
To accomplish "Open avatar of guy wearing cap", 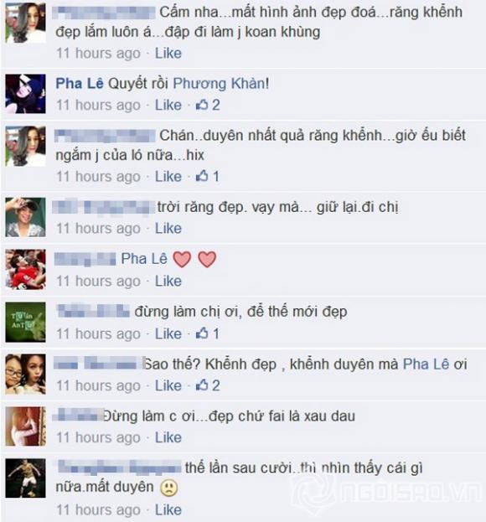I will point(26,217).
